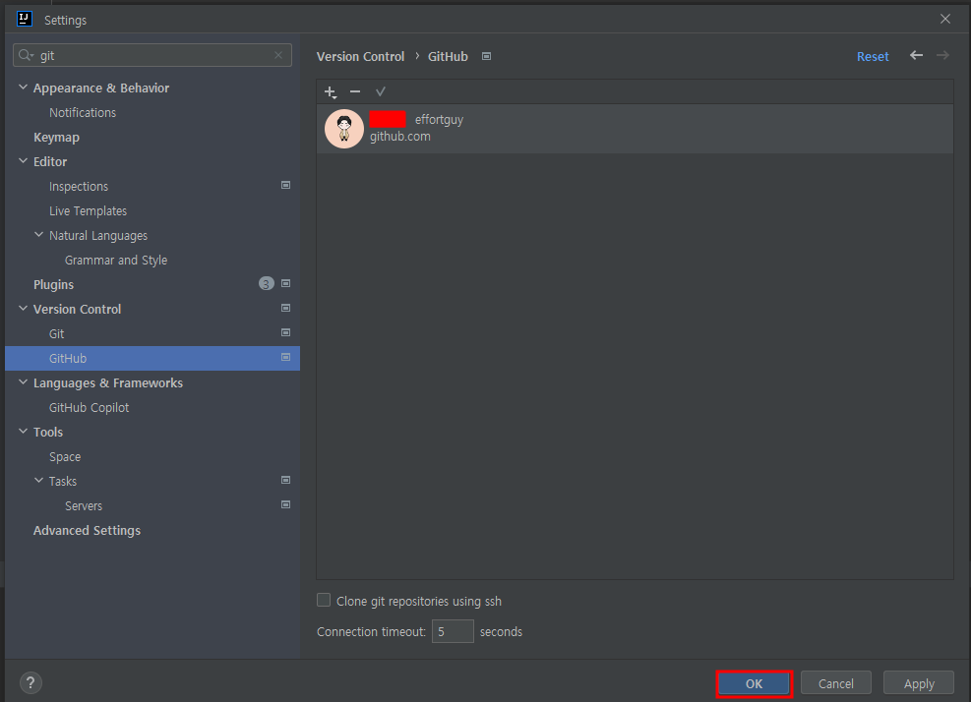Click the IntelliJ logo in title bar
Image resolution: width=971 pixels, height=702 pixels.
click(x=25, y=20)
